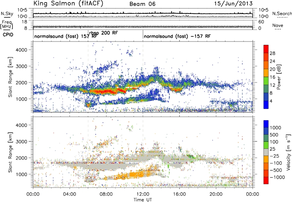292x202 pixels.
Task: Click the "04:00" time axis label
Action: (69, 194)
